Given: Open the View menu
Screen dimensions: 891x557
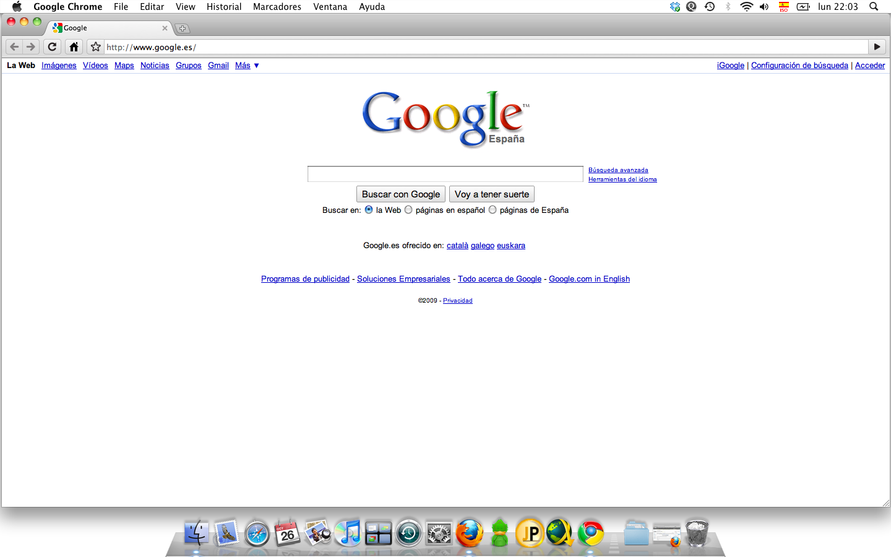Looking at the screenshot, I should [185, 7].
